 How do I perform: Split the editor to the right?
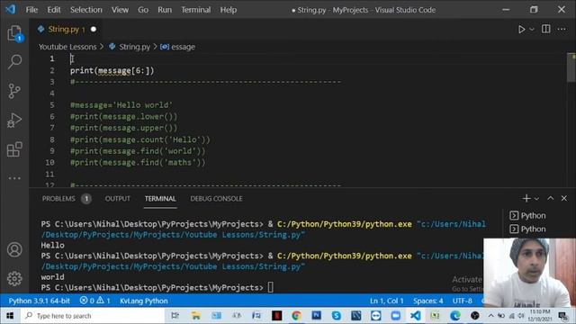point(546,29)
